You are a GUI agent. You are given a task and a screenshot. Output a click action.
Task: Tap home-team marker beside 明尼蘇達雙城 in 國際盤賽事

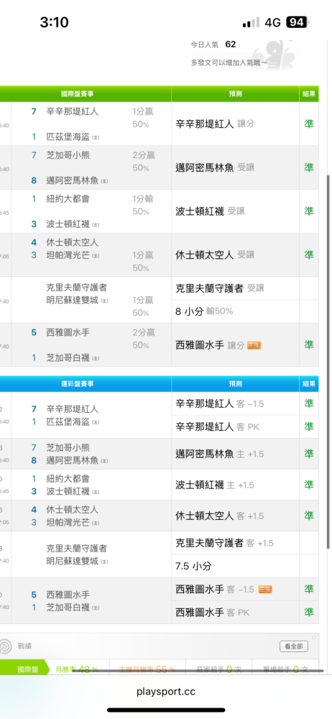[104, 301]
